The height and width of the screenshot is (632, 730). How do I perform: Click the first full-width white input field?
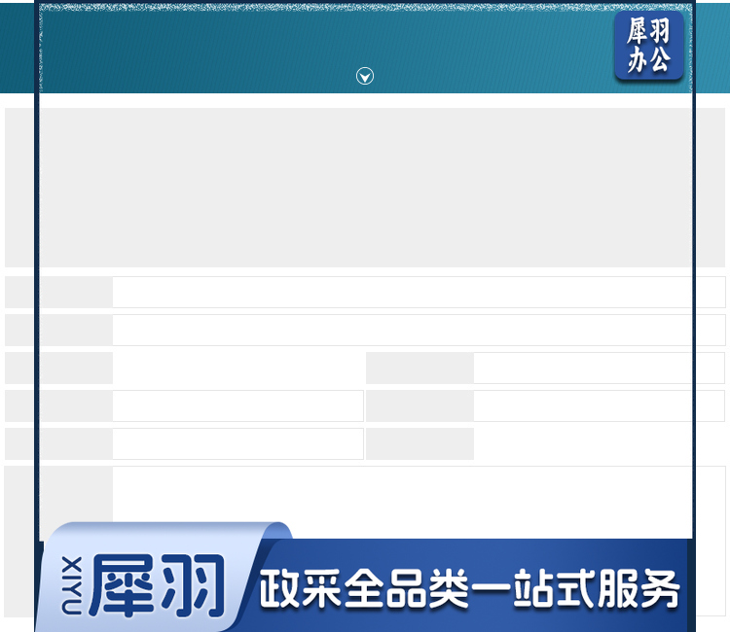coord(419,293)
